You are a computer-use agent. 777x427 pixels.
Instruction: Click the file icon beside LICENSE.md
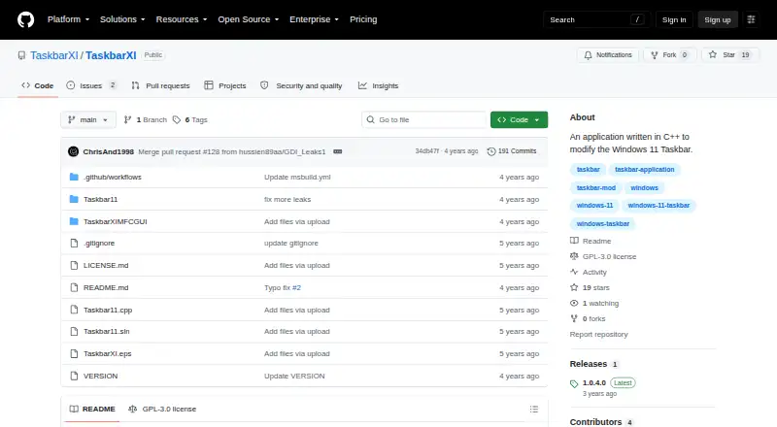[x=74, y=266]
